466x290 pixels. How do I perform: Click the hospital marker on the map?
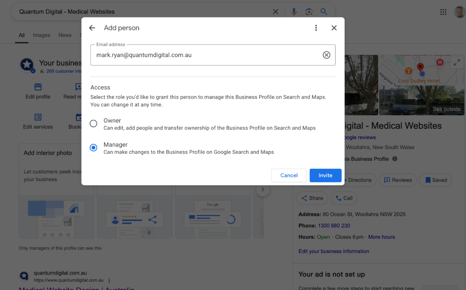[440, 63]
